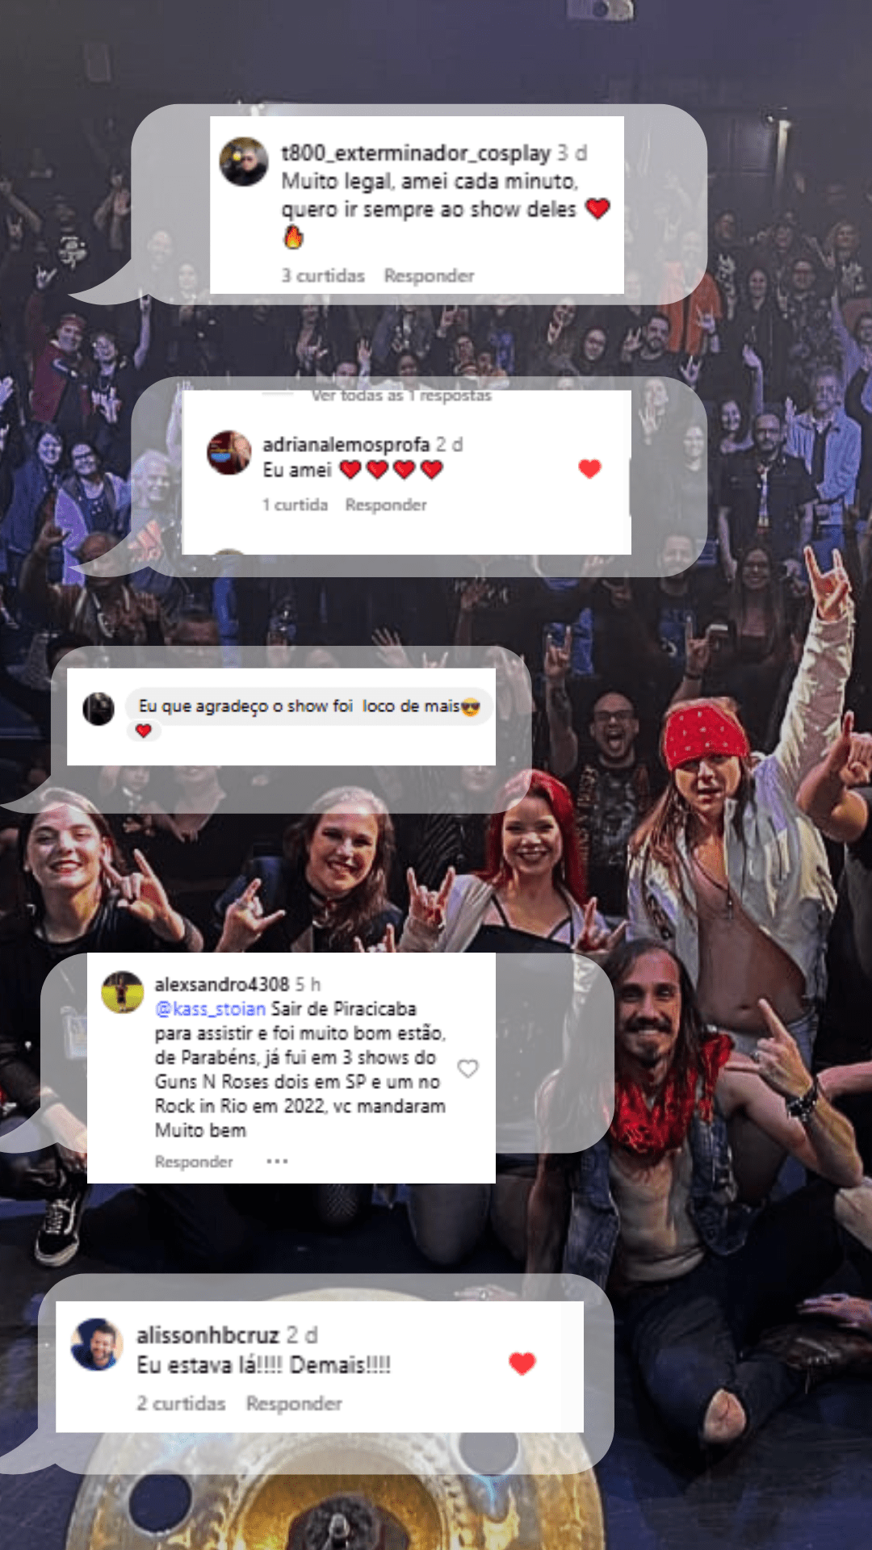This screenshot has height=1550, width=872.
Task: Open adrianalemosprofa's avatar
Action: (229, 452)
